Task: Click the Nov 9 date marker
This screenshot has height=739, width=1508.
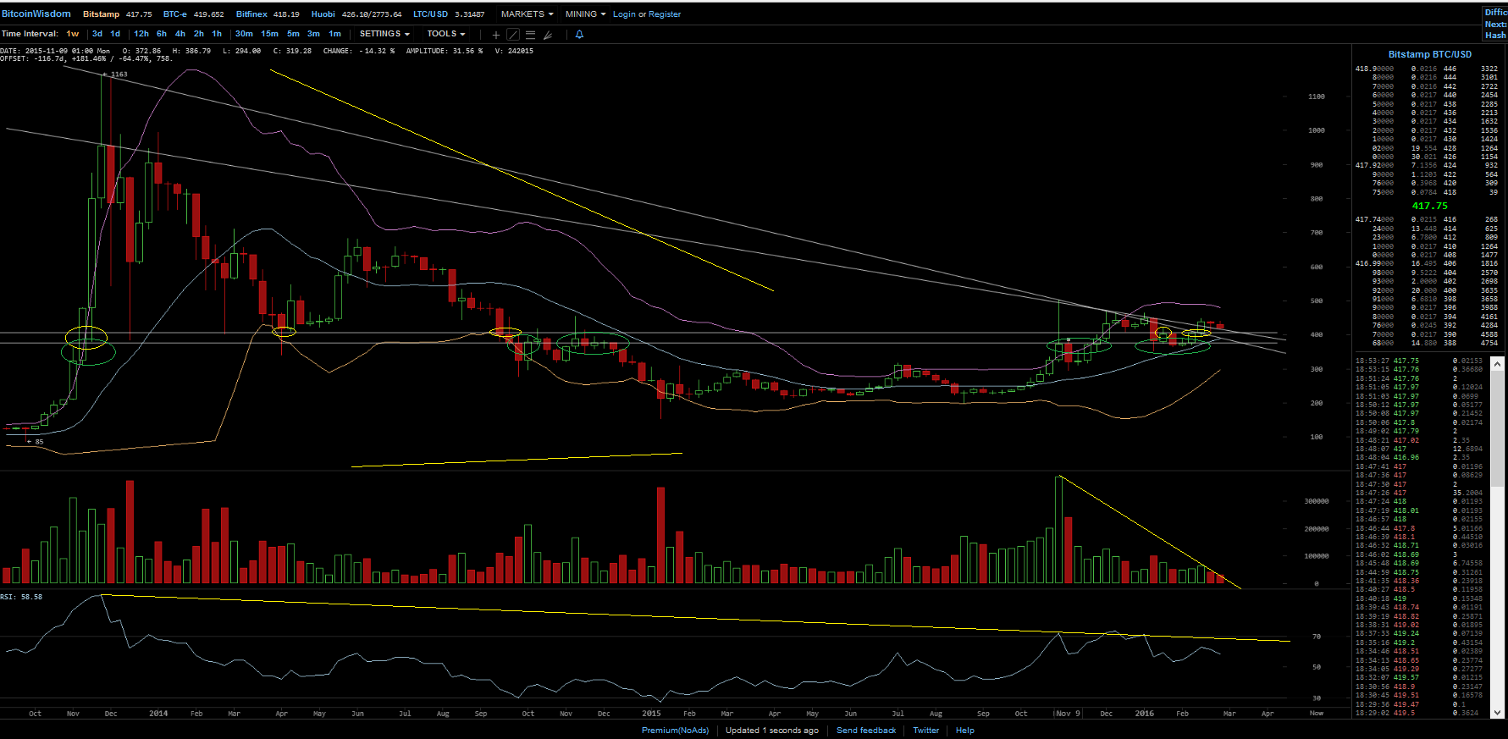Action: tap(1069, 714)
